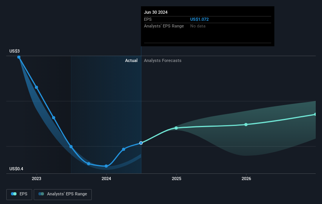
Task: Click the '2026' axis label
Action: [246, 179]
